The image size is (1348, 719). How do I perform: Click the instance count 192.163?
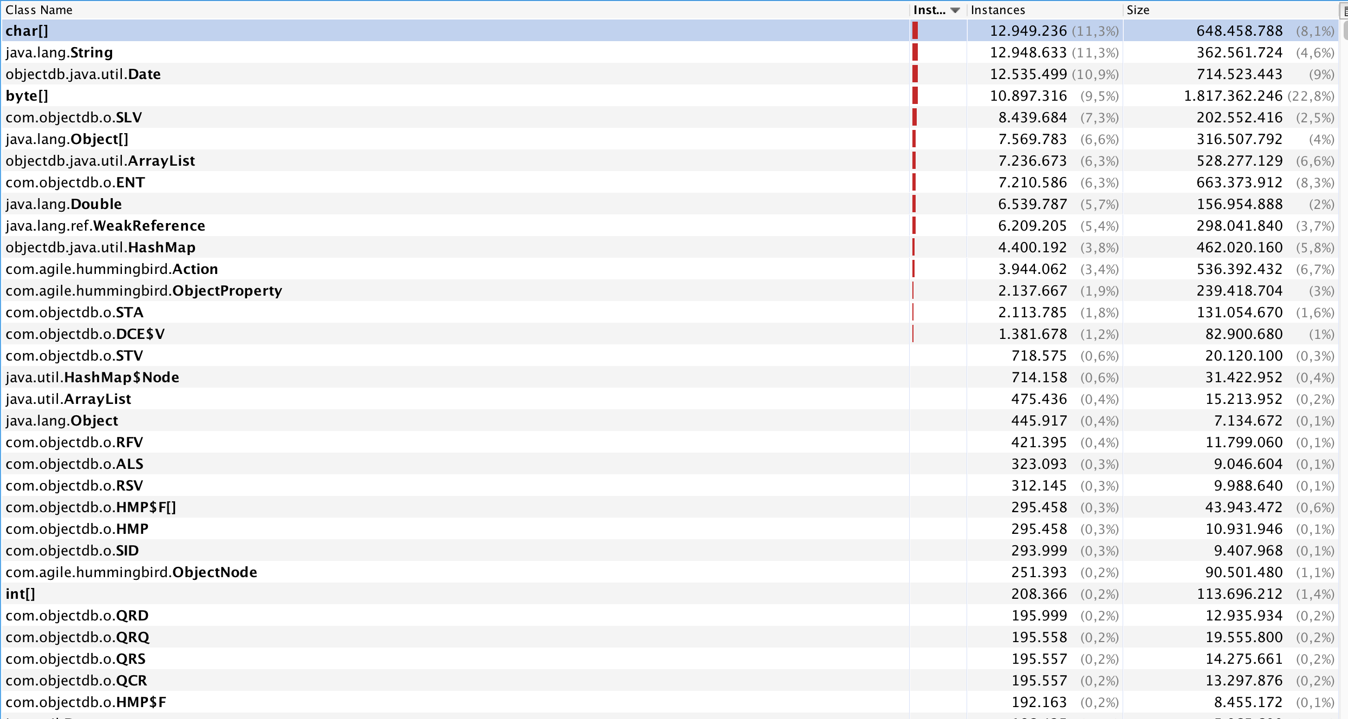(x=1039, y=702)
